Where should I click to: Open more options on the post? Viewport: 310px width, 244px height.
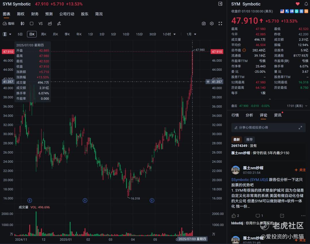303,216
